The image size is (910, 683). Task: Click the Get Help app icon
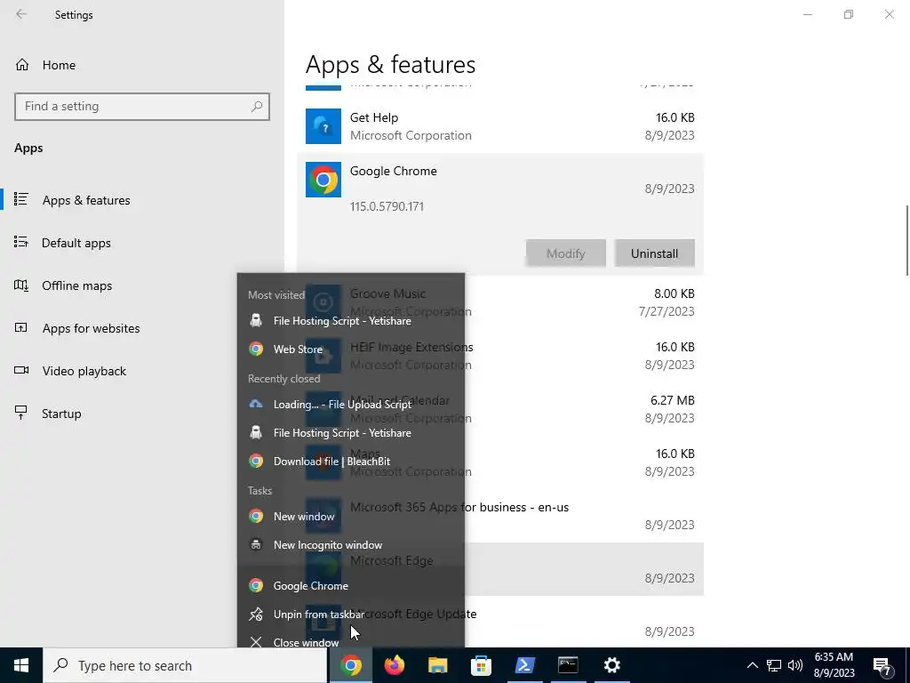[323, 126]
